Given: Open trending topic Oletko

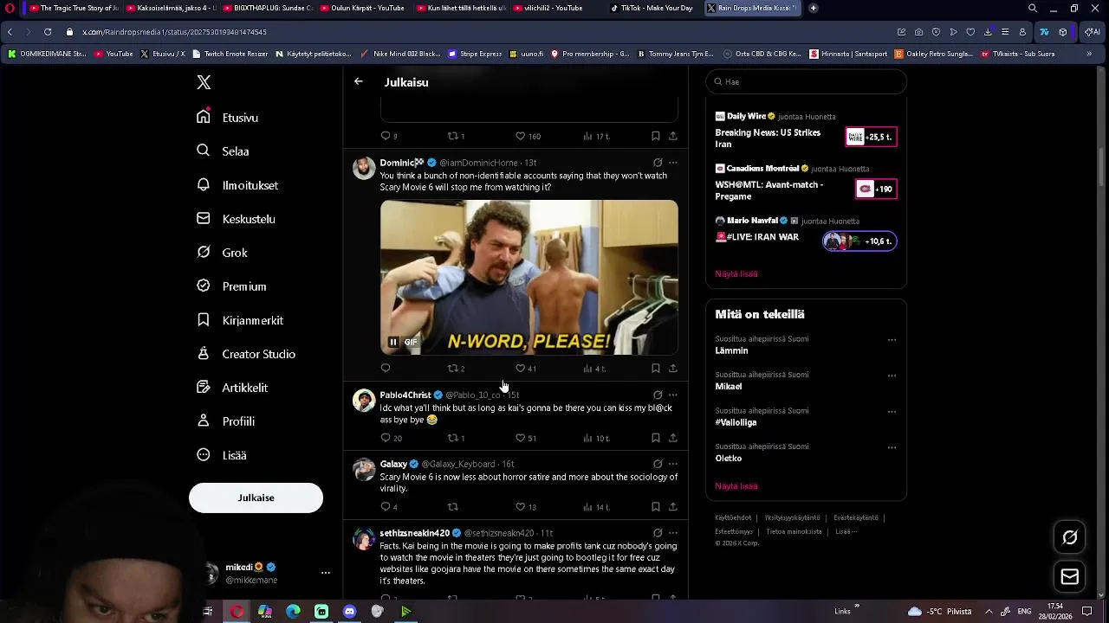Looking at the screenshot, I should 729,459.
